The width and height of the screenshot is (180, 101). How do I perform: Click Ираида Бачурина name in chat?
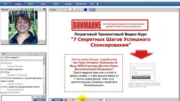coord(15,90)
